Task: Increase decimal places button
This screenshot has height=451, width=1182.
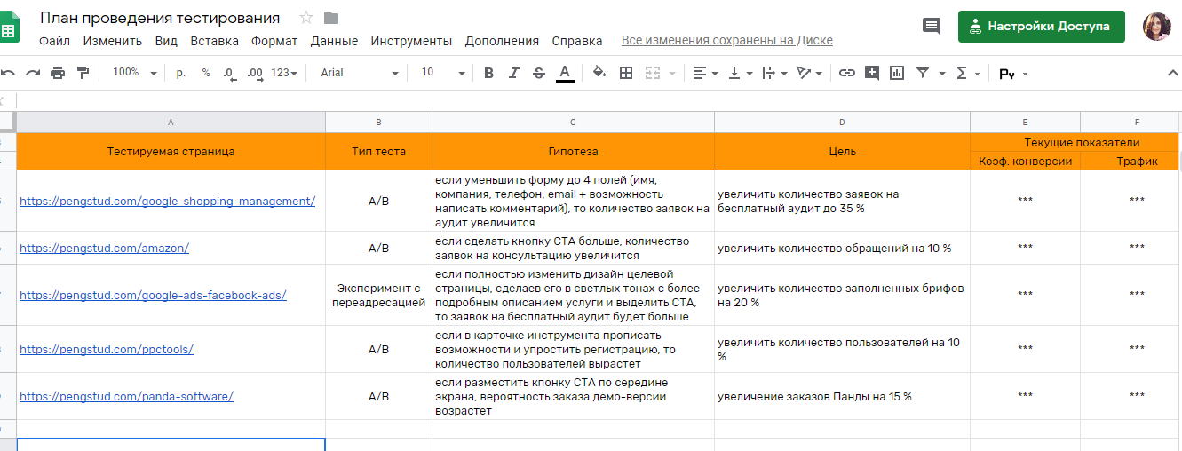Action: [255, 73]
